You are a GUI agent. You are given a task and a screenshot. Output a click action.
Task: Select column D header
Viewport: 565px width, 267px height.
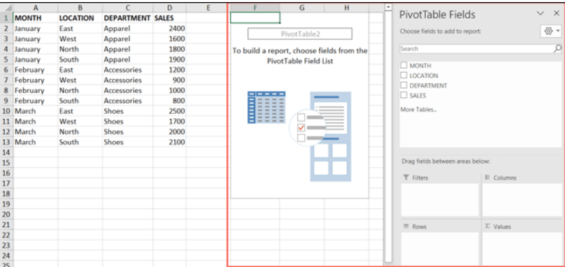[x=170, y=7]
